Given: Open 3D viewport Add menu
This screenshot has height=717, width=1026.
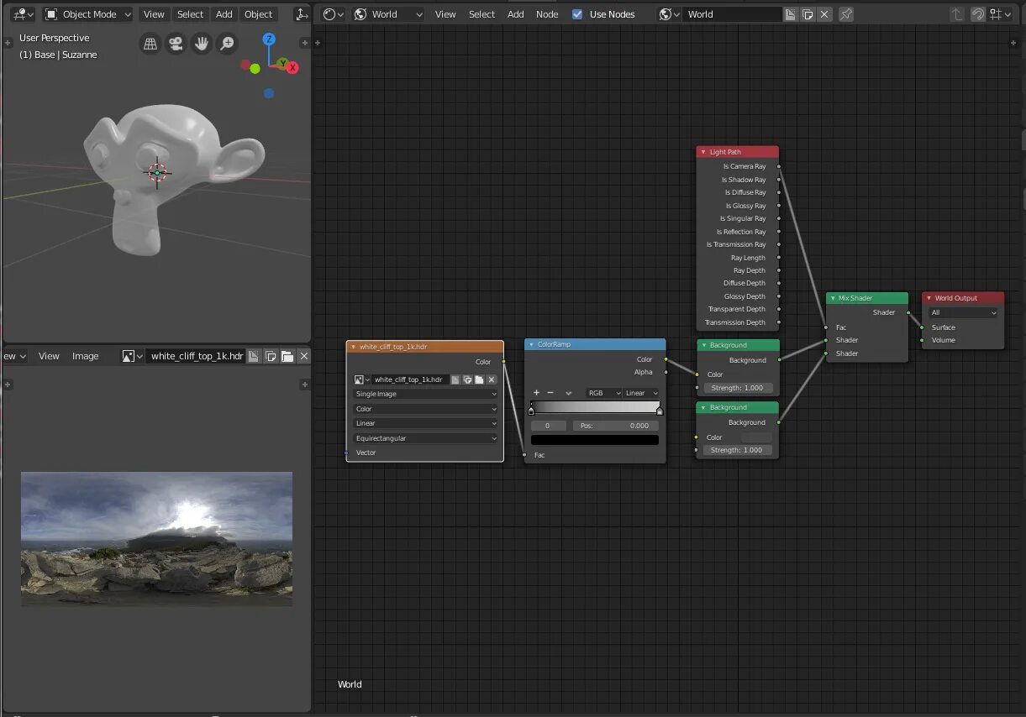Looking at the screenshot, I should (x=224, y=14).
